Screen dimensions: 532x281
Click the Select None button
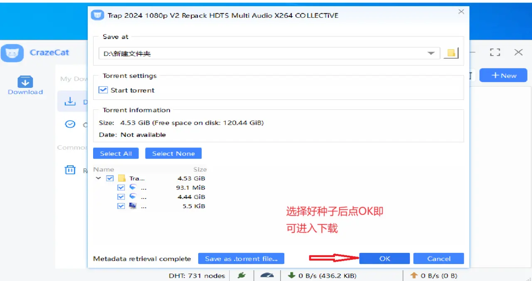[173, 153]
